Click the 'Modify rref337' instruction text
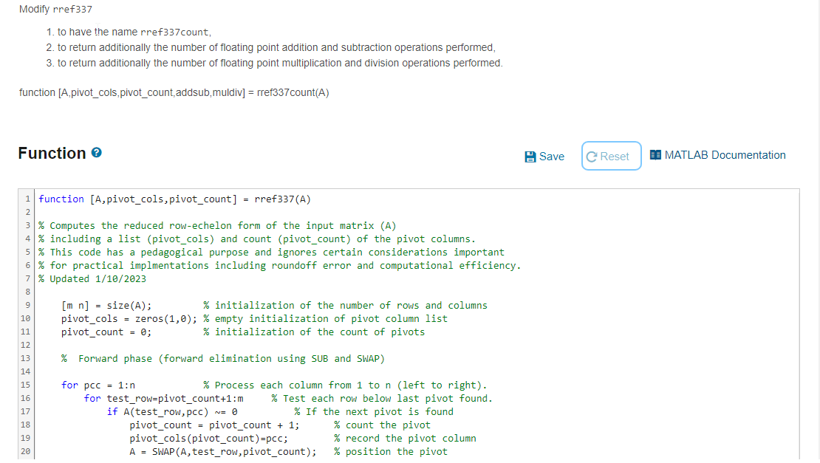 click(55, 10)
